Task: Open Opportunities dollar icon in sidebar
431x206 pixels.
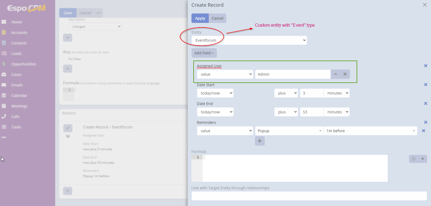Action: click(x=4, y=64)
